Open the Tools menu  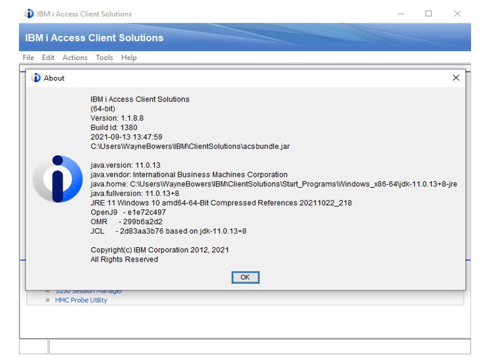click(x=105, y=57)
